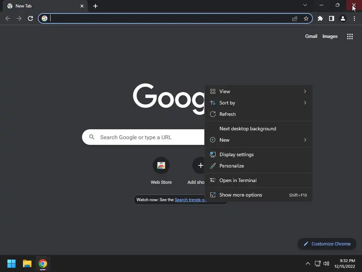Click the Display settings monitor icon

212,154
